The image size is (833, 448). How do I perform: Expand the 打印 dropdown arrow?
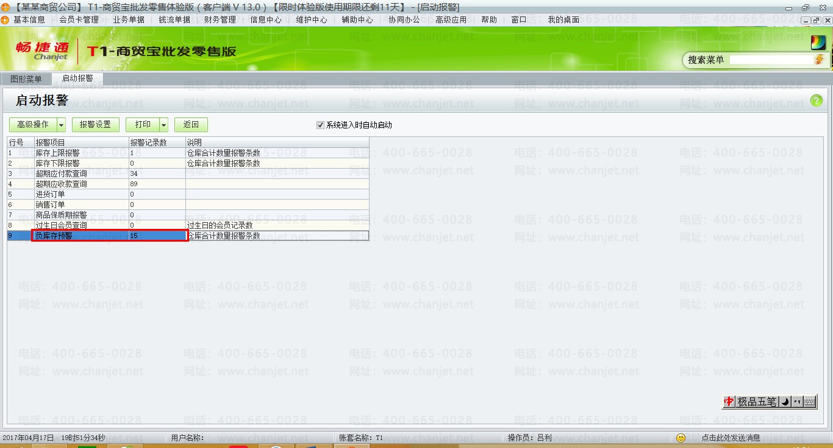click(163, 125)
